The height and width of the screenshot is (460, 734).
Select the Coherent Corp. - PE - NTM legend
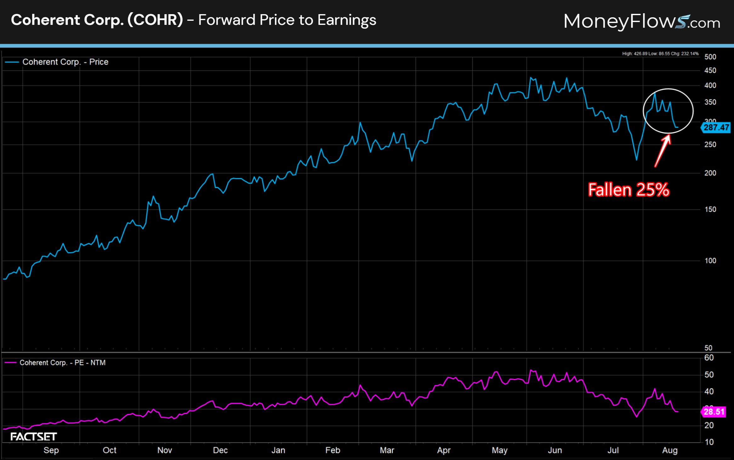click(x=55, y=363)
